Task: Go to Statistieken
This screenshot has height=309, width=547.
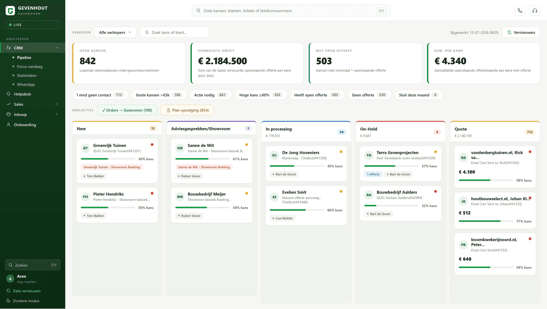Action: [27, 75]
